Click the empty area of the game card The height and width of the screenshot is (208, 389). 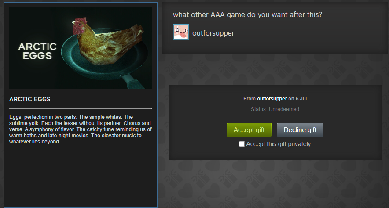81,176
